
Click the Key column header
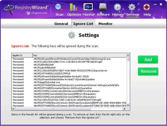(x=80, y=55)
